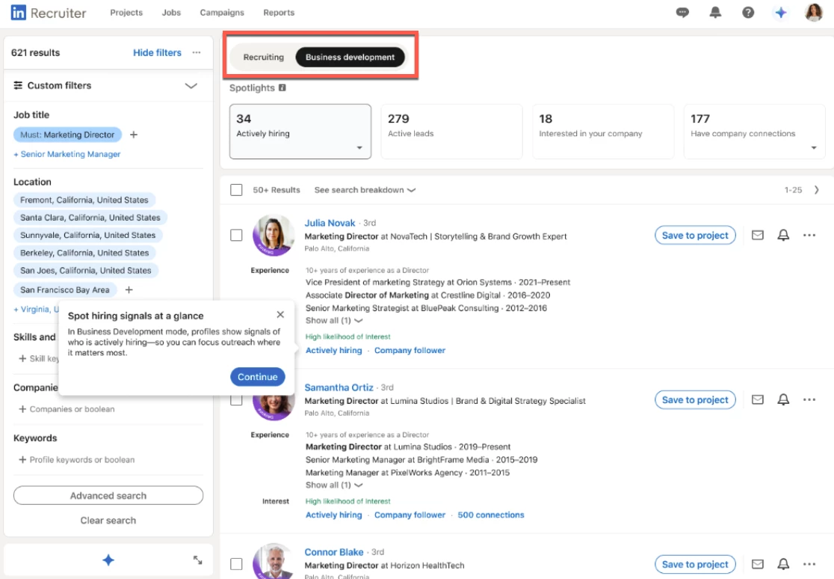Save Julia Novak to project
The width and height of the screenshot is (834, 579).
click(x=695, y=236)
